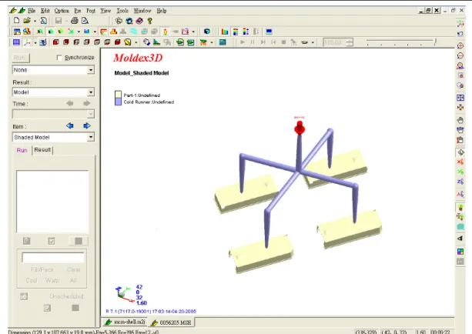Open the Tools menu
Screen dimensions: 472x334
click(122, 11)
